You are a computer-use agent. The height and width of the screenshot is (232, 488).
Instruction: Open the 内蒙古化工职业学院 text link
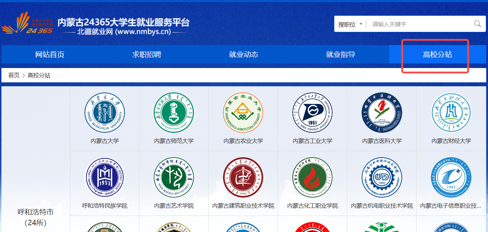[x=312, y=206]
